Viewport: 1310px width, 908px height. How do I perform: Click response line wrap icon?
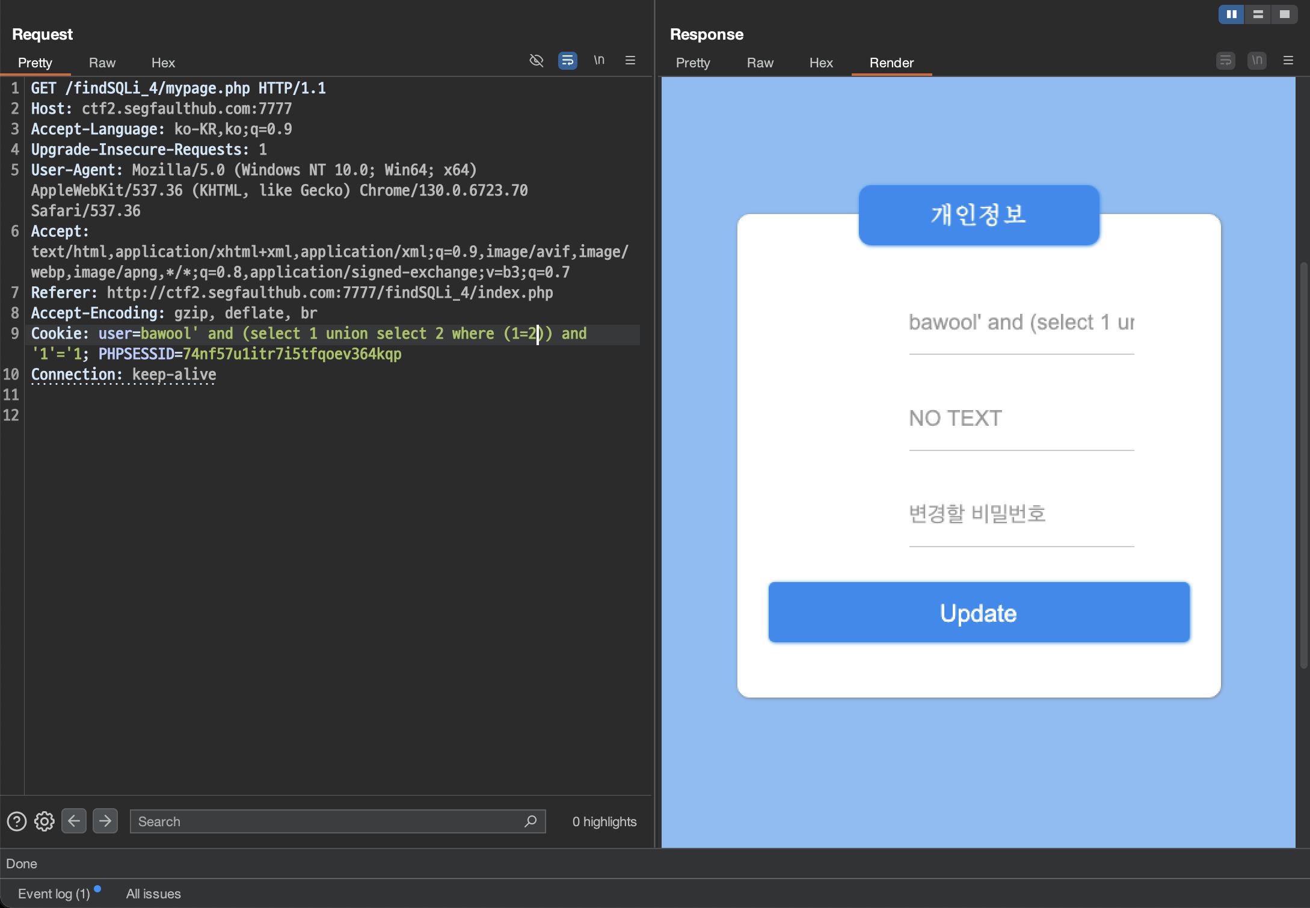point(1225,60)
